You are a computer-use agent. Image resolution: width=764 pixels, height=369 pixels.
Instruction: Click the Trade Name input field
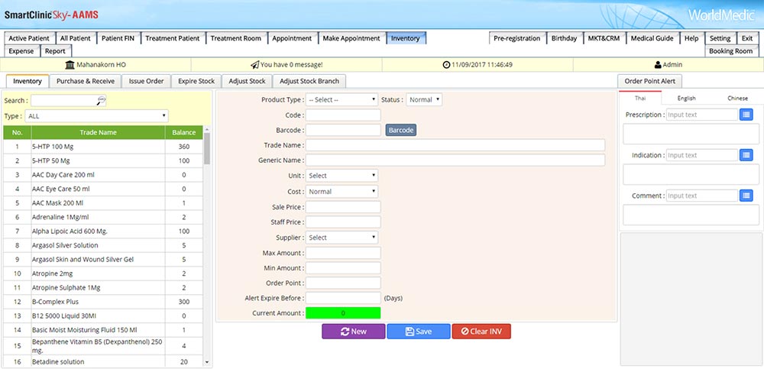click(x=455, y=145)
